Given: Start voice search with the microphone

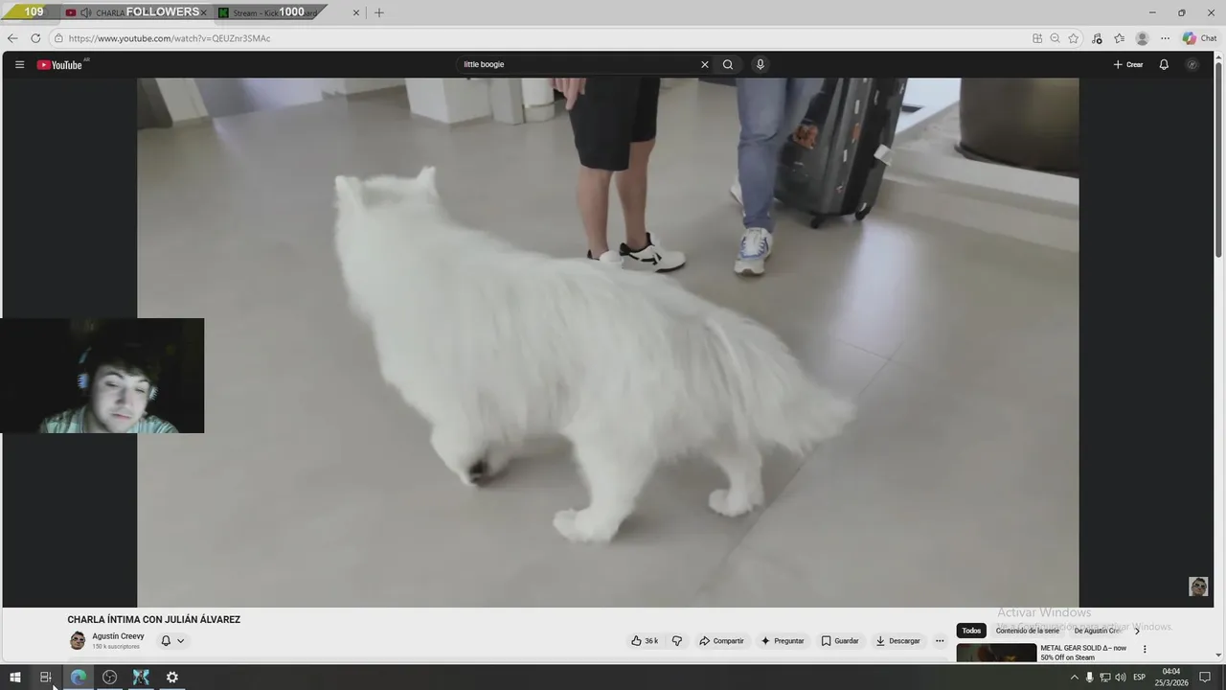Looking at the screenshot, I should pyautogui.click(x=761, y=64).
